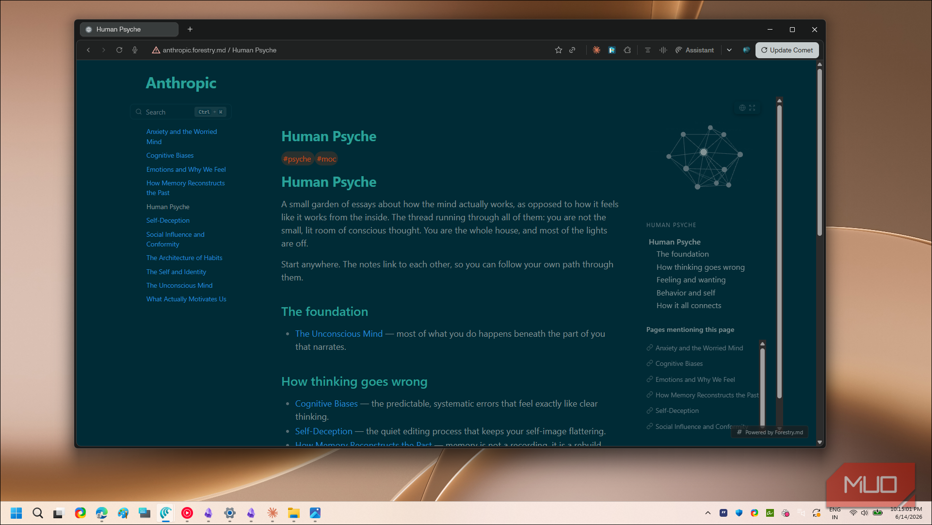Open Windows taskbar Search
The image size is (932, 525).
pyautogui.click(x=38, y=513)
